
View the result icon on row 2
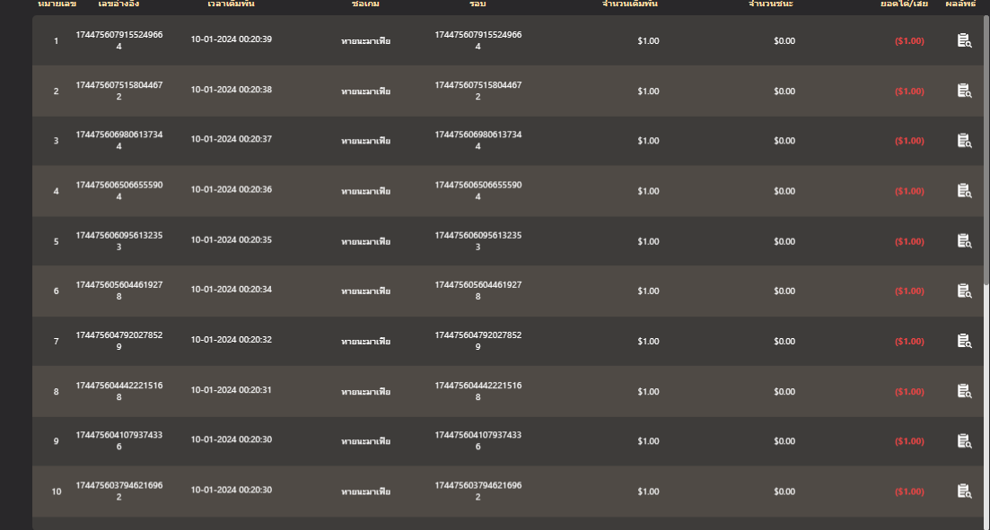(x=965, y=91)
